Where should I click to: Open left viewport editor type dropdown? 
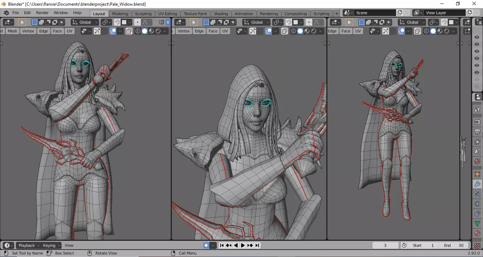tap(8, 22)
